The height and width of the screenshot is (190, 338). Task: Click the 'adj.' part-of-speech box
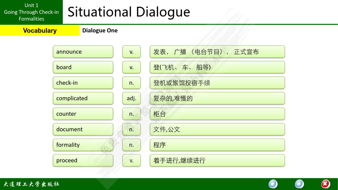click(131, 98)
